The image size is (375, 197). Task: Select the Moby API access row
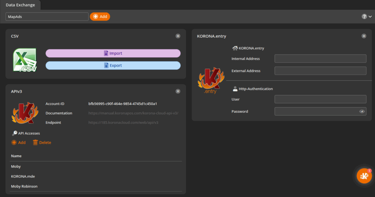[x=96, y=166]
